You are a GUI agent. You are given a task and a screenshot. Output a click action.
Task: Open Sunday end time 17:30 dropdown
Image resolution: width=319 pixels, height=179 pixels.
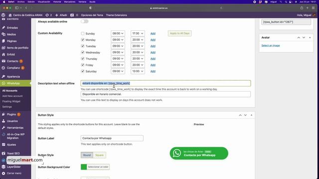click(138, 33)
